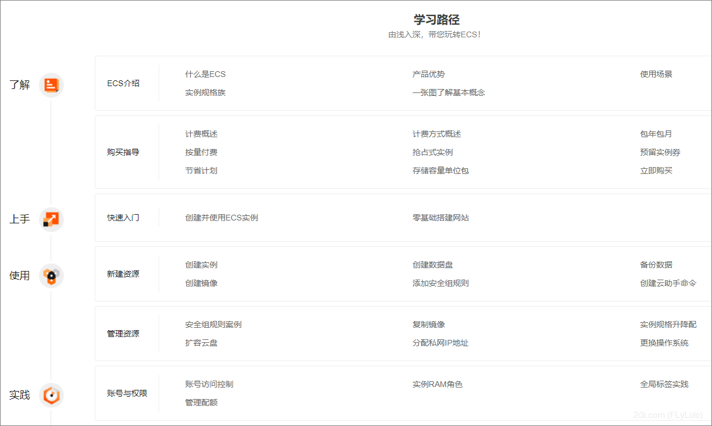Open the 实例规格族 link
Image resolution: width=712 pixels, height=426 pixels.
tap(205, 92)
